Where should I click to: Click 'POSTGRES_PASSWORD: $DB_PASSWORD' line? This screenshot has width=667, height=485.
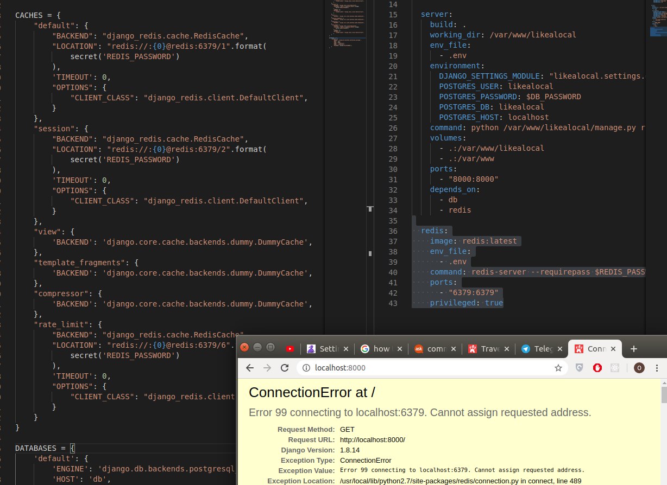pyautogui.click(x=510, y=97)
